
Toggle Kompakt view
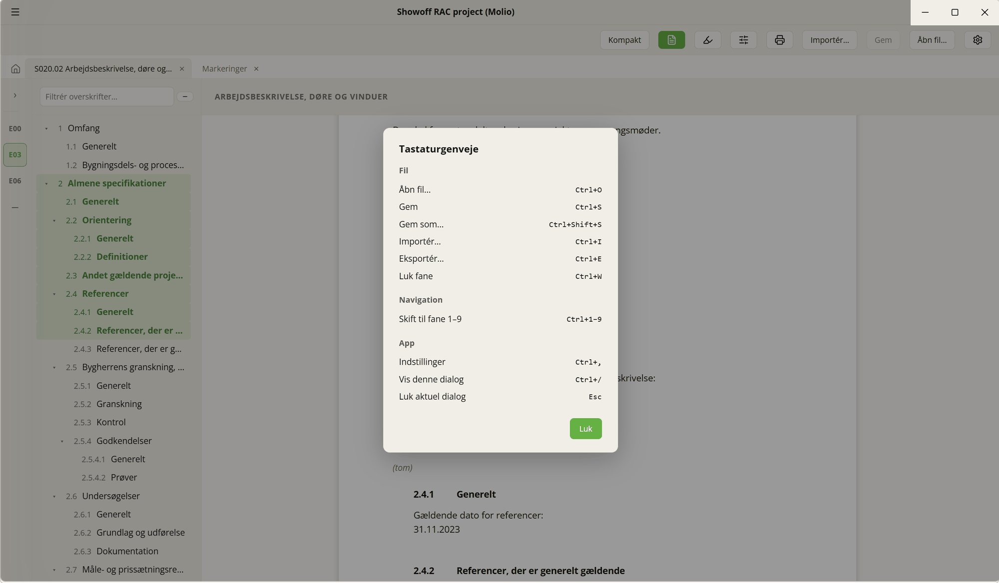point(624,40)
